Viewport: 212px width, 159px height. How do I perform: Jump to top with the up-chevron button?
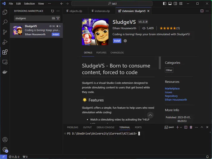click(150, 115)
